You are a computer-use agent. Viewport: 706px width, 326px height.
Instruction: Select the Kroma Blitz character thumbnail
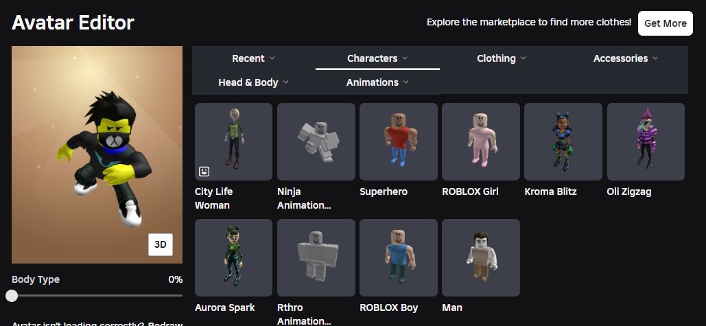click(563, 141)
